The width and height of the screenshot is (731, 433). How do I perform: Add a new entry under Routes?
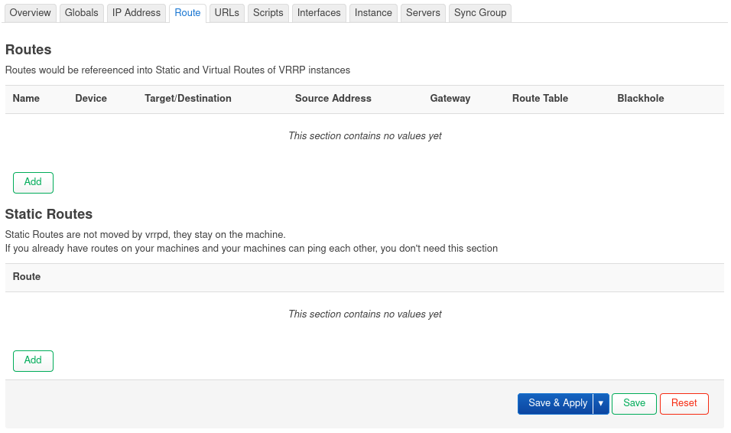tap(33, 182)
